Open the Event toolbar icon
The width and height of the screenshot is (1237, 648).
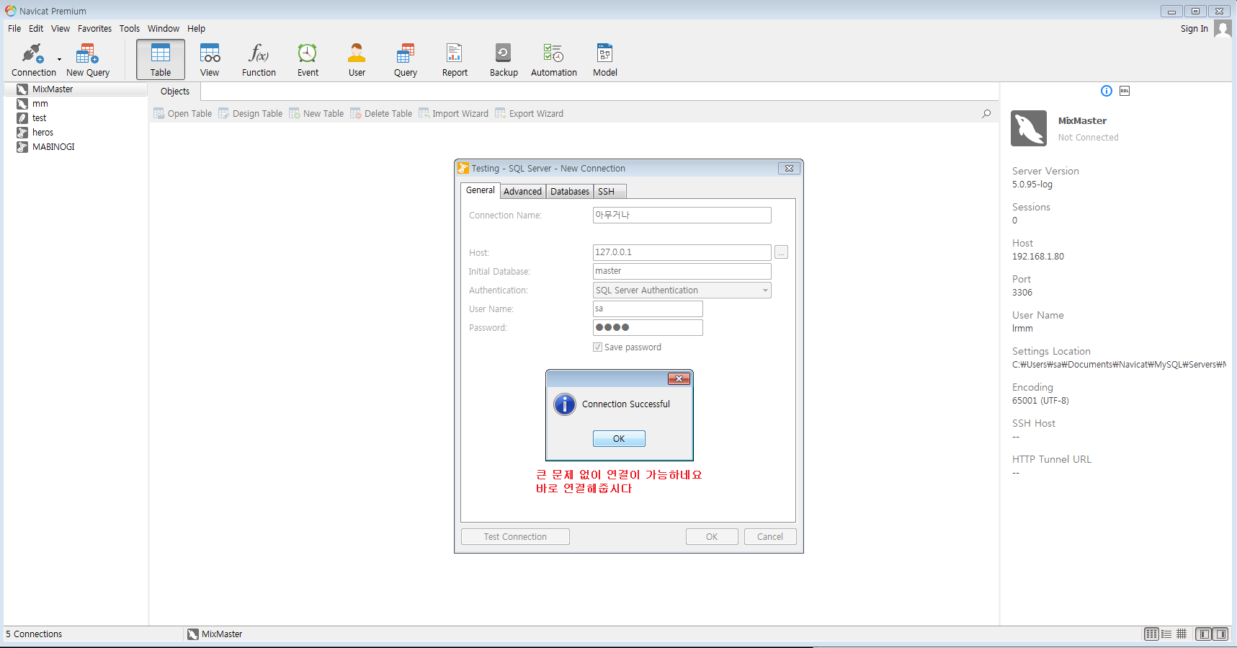308,59
